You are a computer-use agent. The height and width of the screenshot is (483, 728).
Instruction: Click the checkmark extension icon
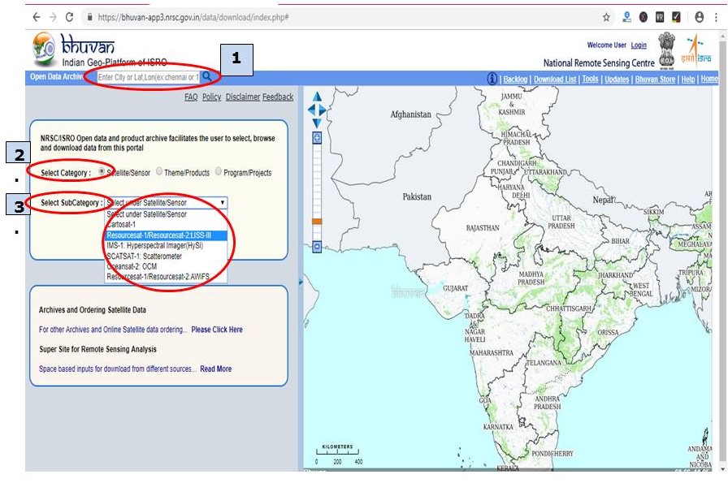pos(676,17)
